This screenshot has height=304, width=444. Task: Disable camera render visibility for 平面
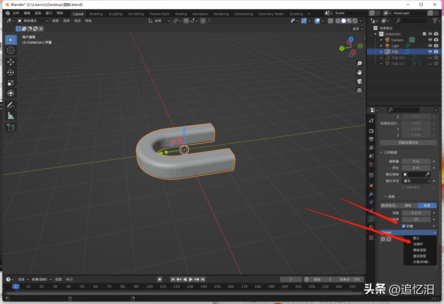tap(436, 52)
